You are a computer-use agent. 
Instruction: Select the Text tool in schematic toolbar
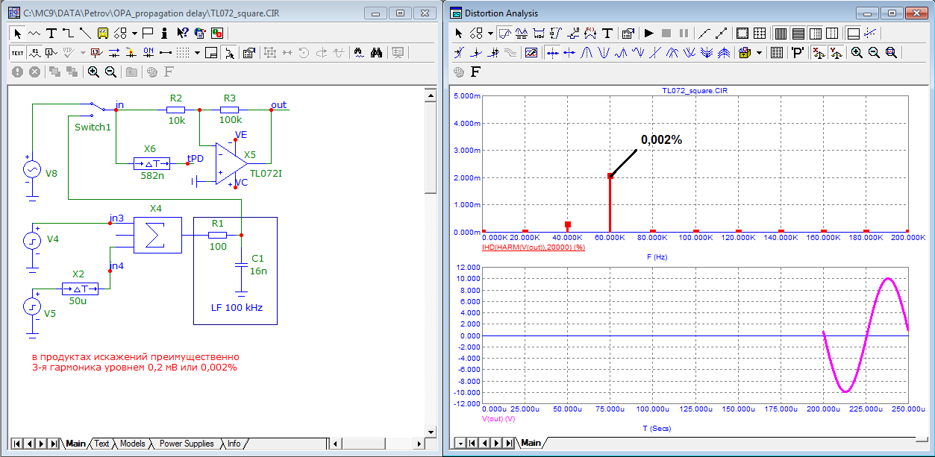[51, 33]
